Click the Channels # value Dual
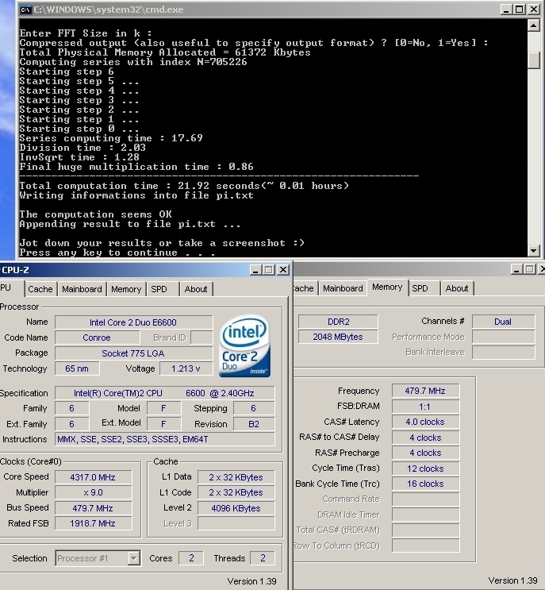This screenshot has width=545, height=590. click(x=503, y=322)
